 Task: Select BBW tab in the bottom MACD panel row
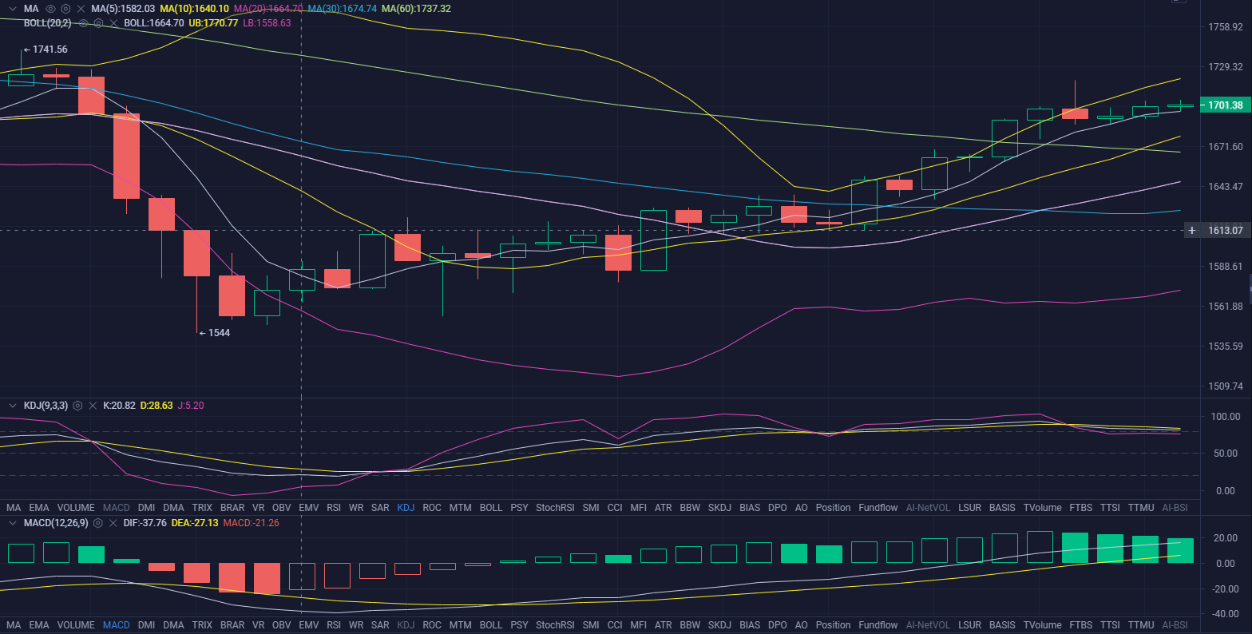pyautogui.click(x=690, y=625)
